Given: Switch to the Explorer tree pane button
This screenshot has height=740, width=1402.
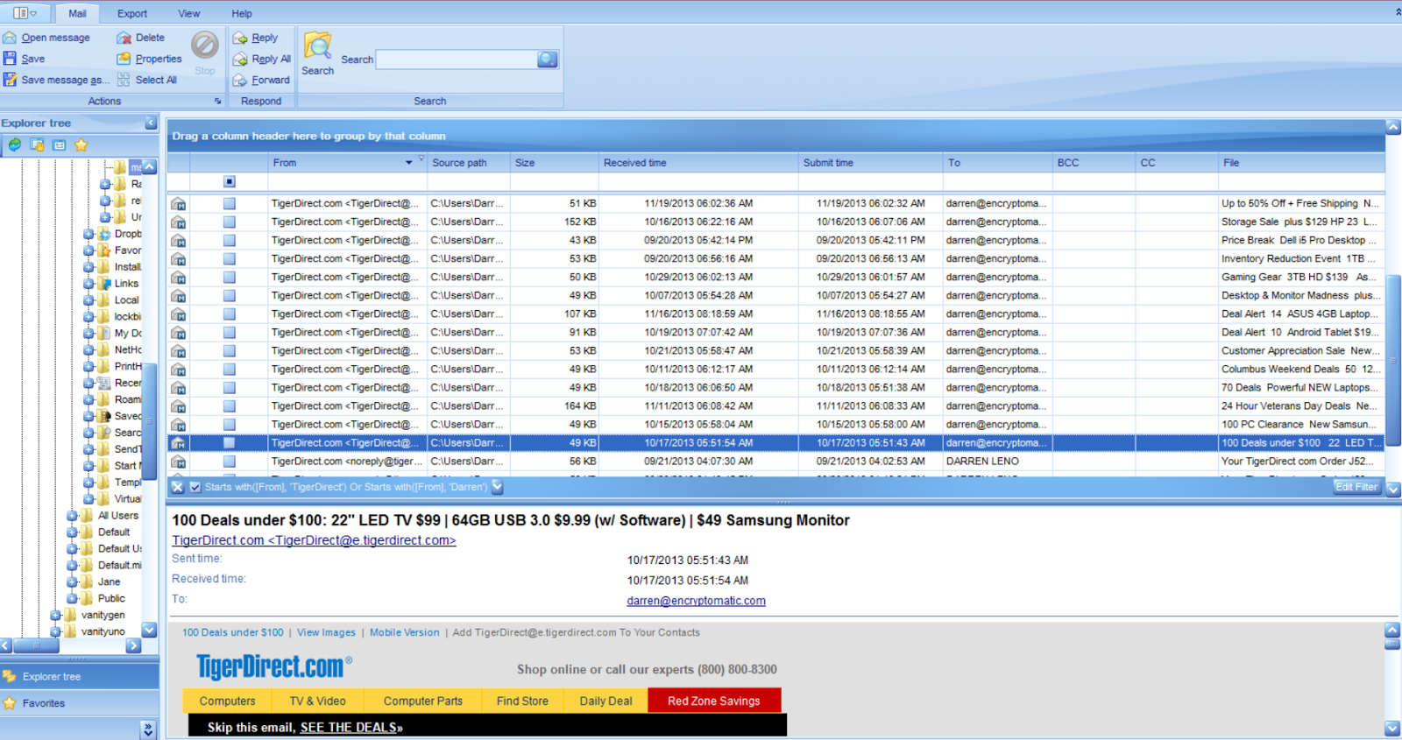Looking at the screenshot, I should coord(79,676).
